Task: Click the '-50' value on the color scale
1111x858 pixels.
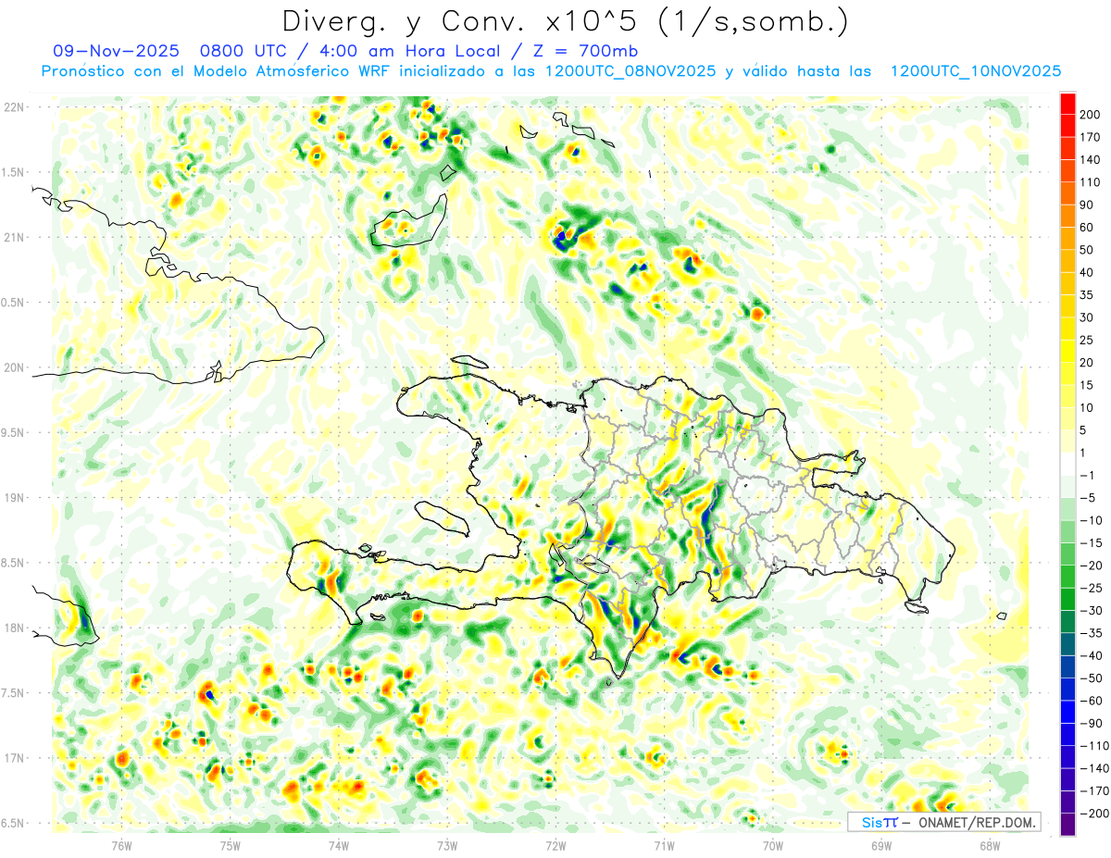Action: tap(1091, 678)
